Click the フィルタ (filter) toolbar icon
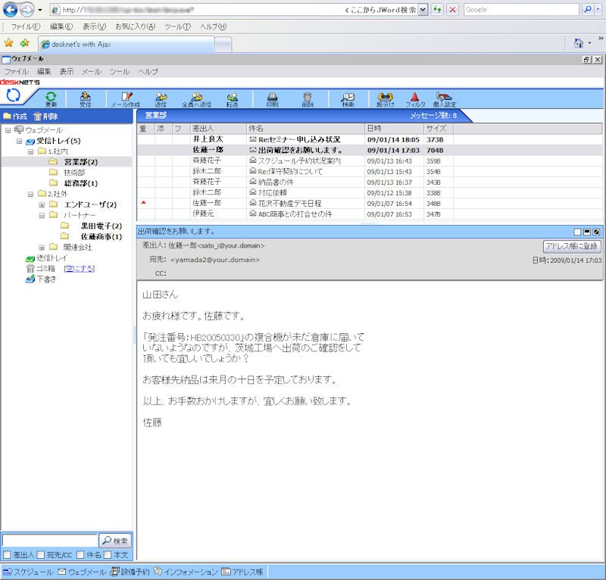Image resolution: width=606 pixels, height=580 pixels. click(415, 99)
